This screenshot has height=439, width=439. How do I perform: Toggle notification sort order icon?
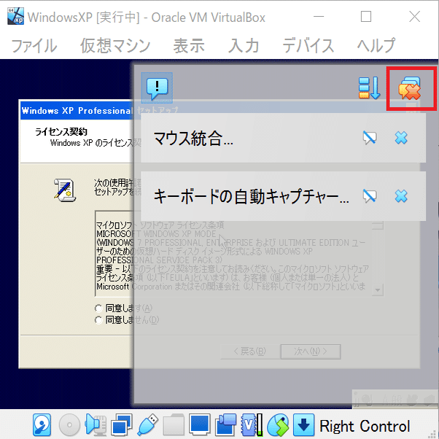[x=369, y=88]
